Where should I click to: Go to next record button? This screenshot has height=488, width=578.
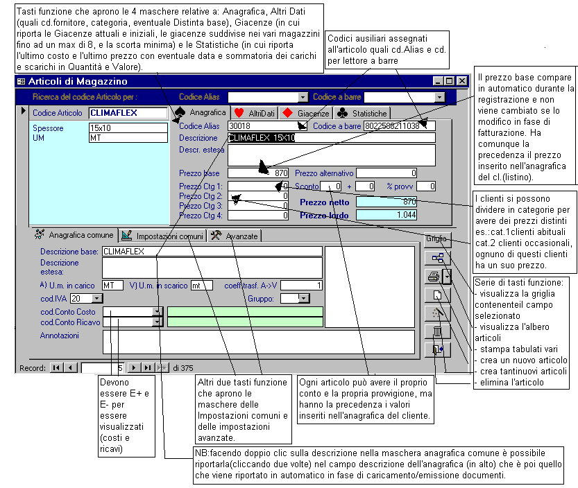coord(134,367)
